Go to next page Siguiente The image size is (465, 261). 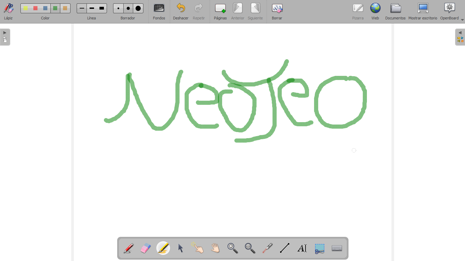point(255,11)
